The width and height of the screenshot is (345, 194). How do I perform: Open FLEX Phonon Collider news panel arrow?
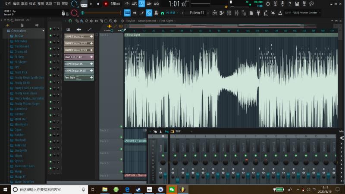pos(320,13)
